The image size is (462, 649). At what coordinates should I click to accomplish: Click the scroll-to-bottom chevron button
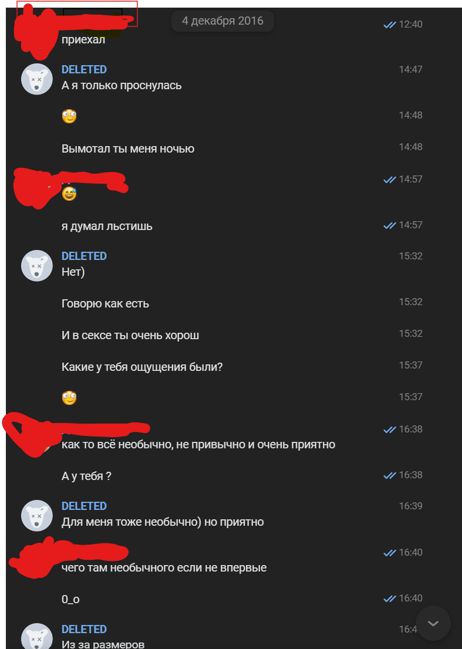point(433,623)
